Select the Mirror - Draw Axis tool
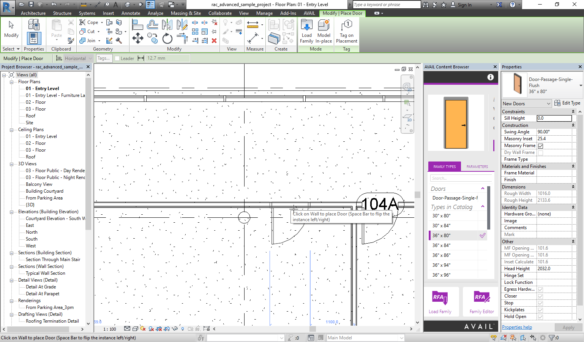The image size is (584, 342). 182,25
